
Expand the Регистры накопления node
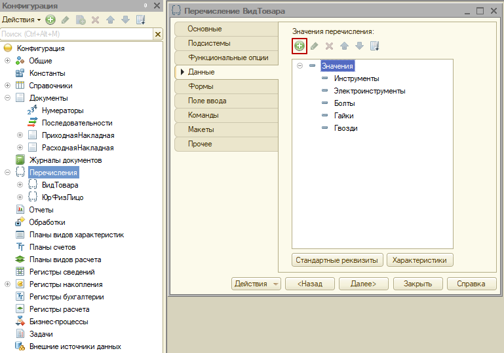(8, 284)
